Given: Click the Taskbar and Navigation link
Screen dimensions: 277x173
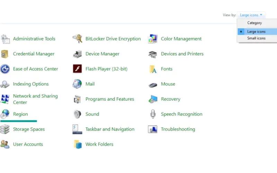Looking at the screenshot, I should (x=110, y=129).
